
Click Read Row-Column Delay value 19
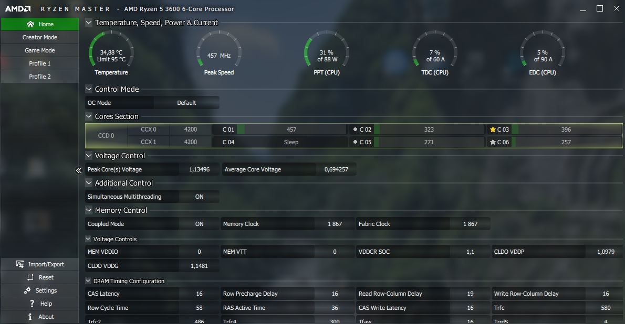coord(471,294)
